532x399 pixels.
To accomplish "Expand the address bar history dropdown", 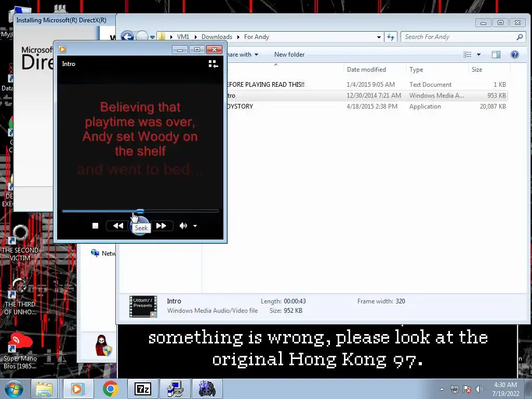I will [379, 37].
